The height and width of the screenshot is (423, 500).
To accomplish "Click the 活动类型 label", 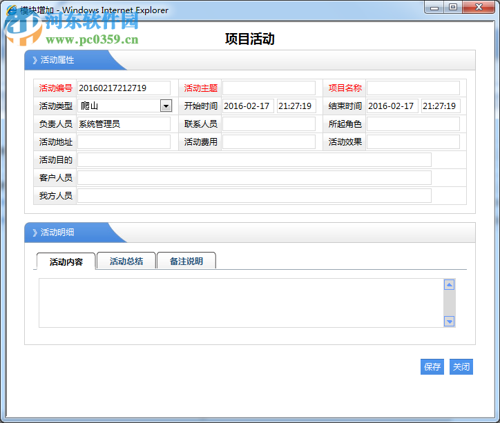I will coord(55,106).
